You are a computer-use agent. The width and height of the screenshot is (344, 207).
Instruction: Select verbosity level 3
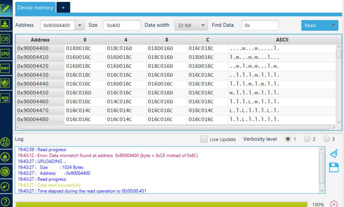[x=326, y=139]
